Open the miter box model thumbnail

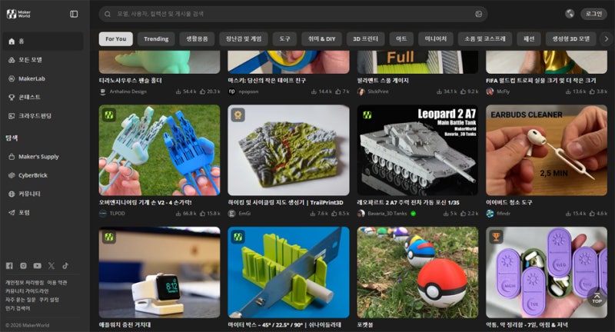[289, 272]
